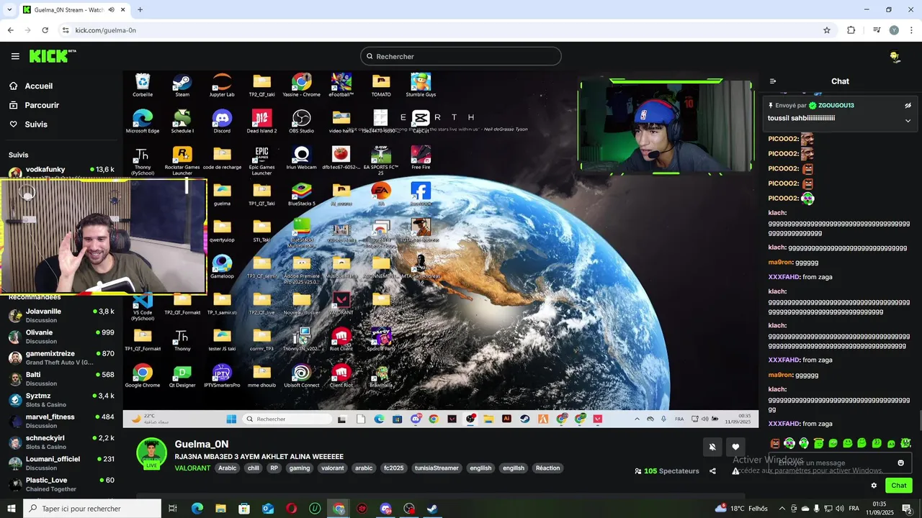Expand pinned message from ZOUGOU13
Screen dimensions: 922x518
[908, 120]
